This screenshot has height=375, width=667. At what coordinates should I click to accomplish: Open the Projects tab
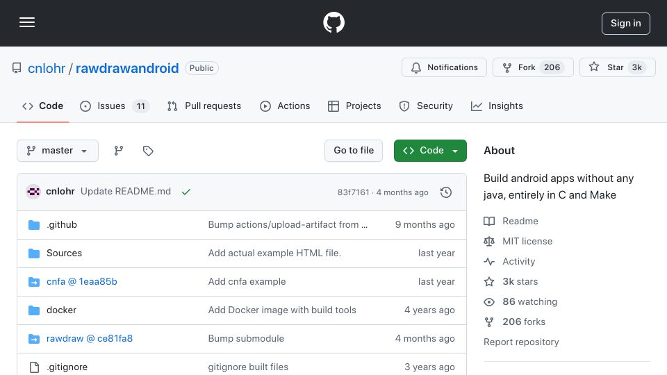(354, 106)
